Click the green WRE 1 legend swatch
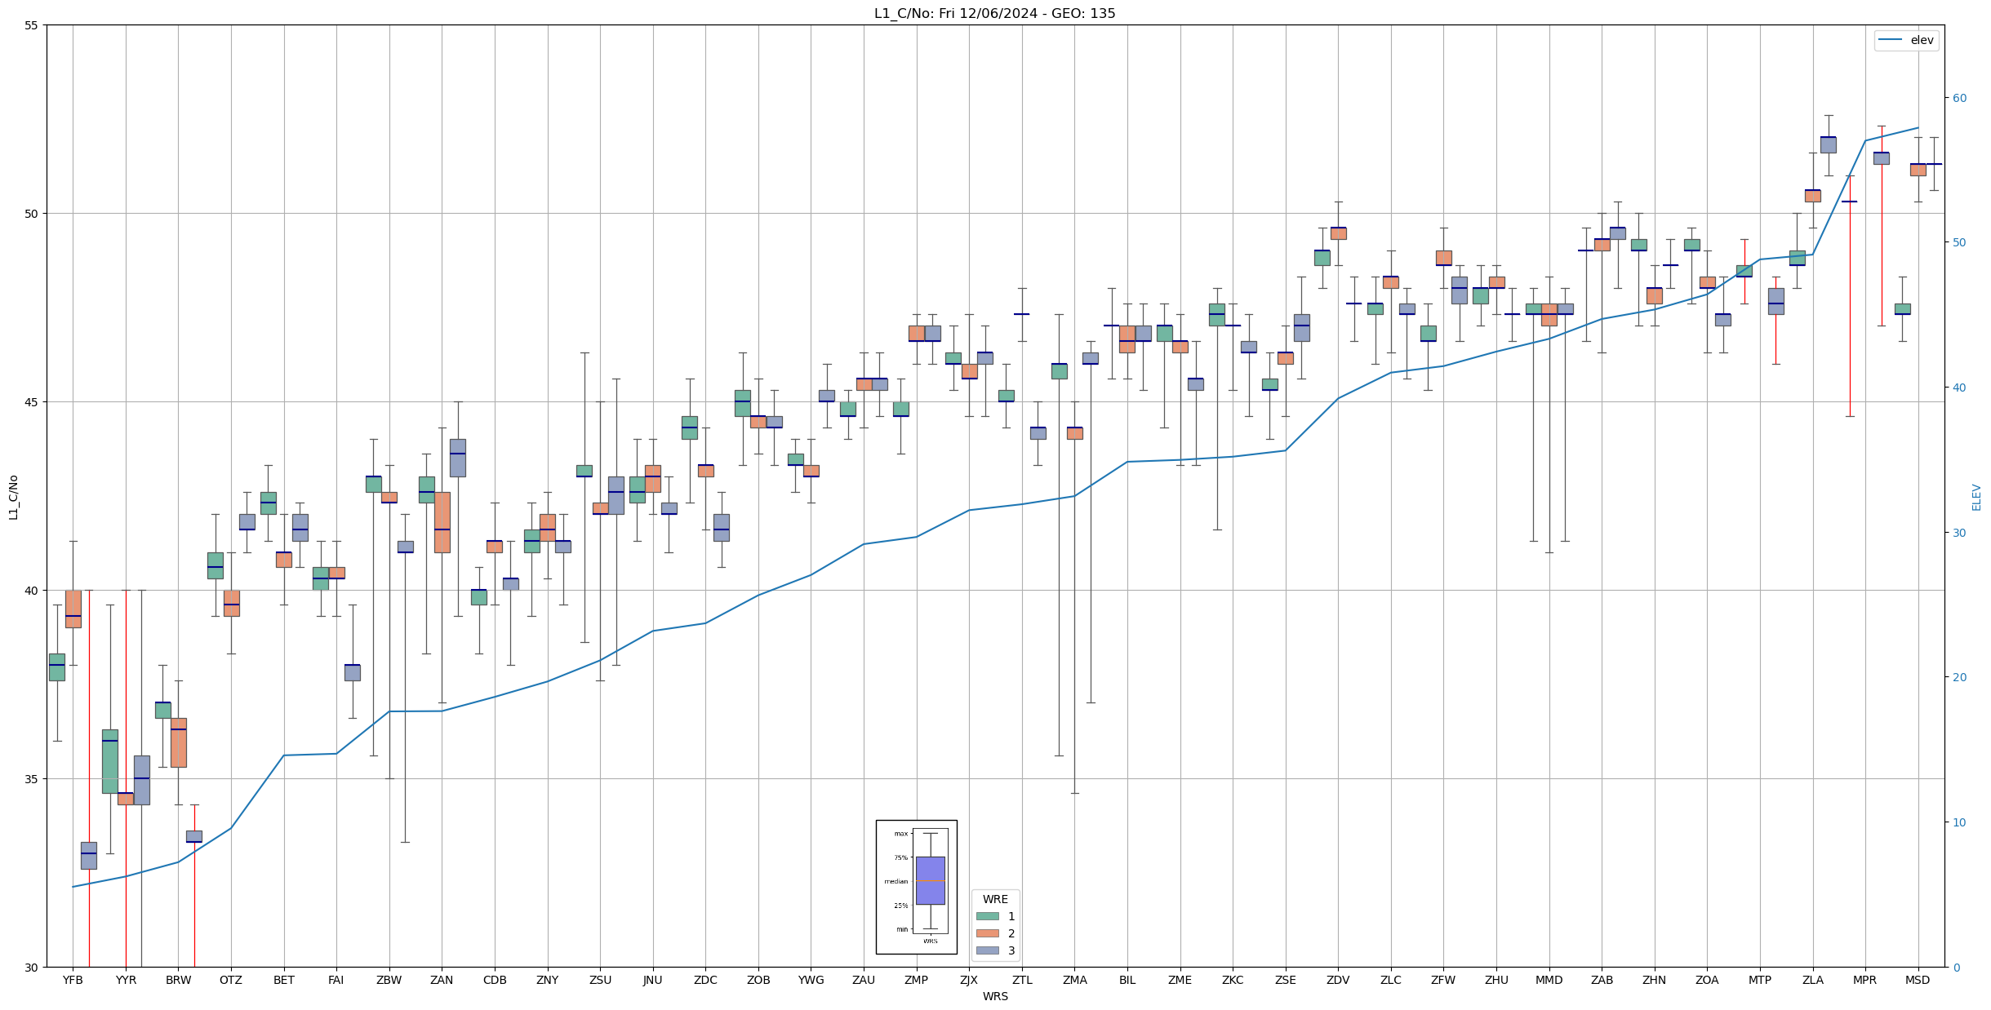 coord(987,916)
